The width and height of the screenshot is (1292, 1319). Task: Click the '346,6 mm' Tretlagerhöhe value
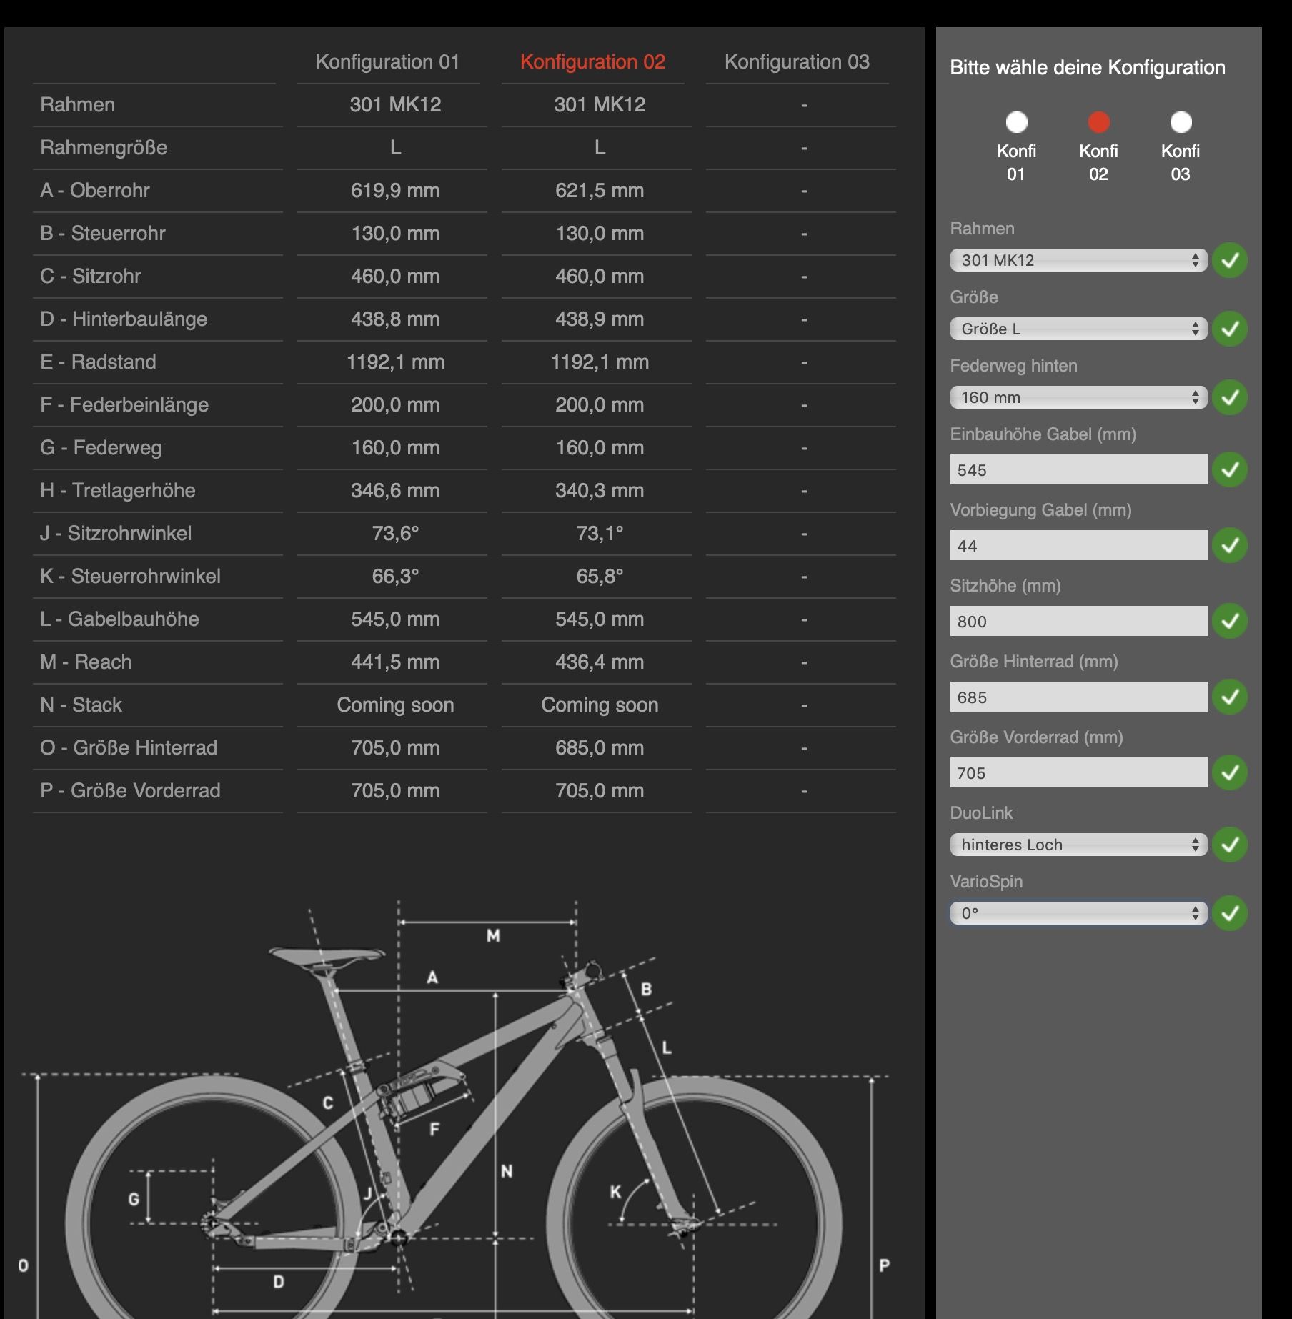coord(395,491)
